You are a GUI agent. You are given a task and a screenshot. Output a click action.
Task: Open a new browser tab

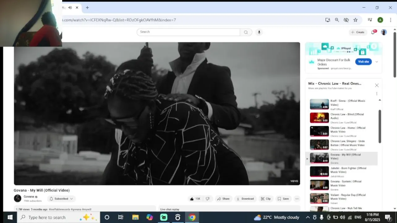tap(87, 7)
